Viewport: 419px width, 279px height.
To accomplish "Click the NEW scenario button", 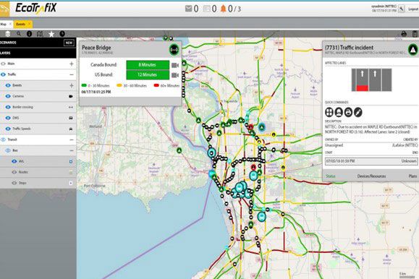I will click(x=69, y=43).
